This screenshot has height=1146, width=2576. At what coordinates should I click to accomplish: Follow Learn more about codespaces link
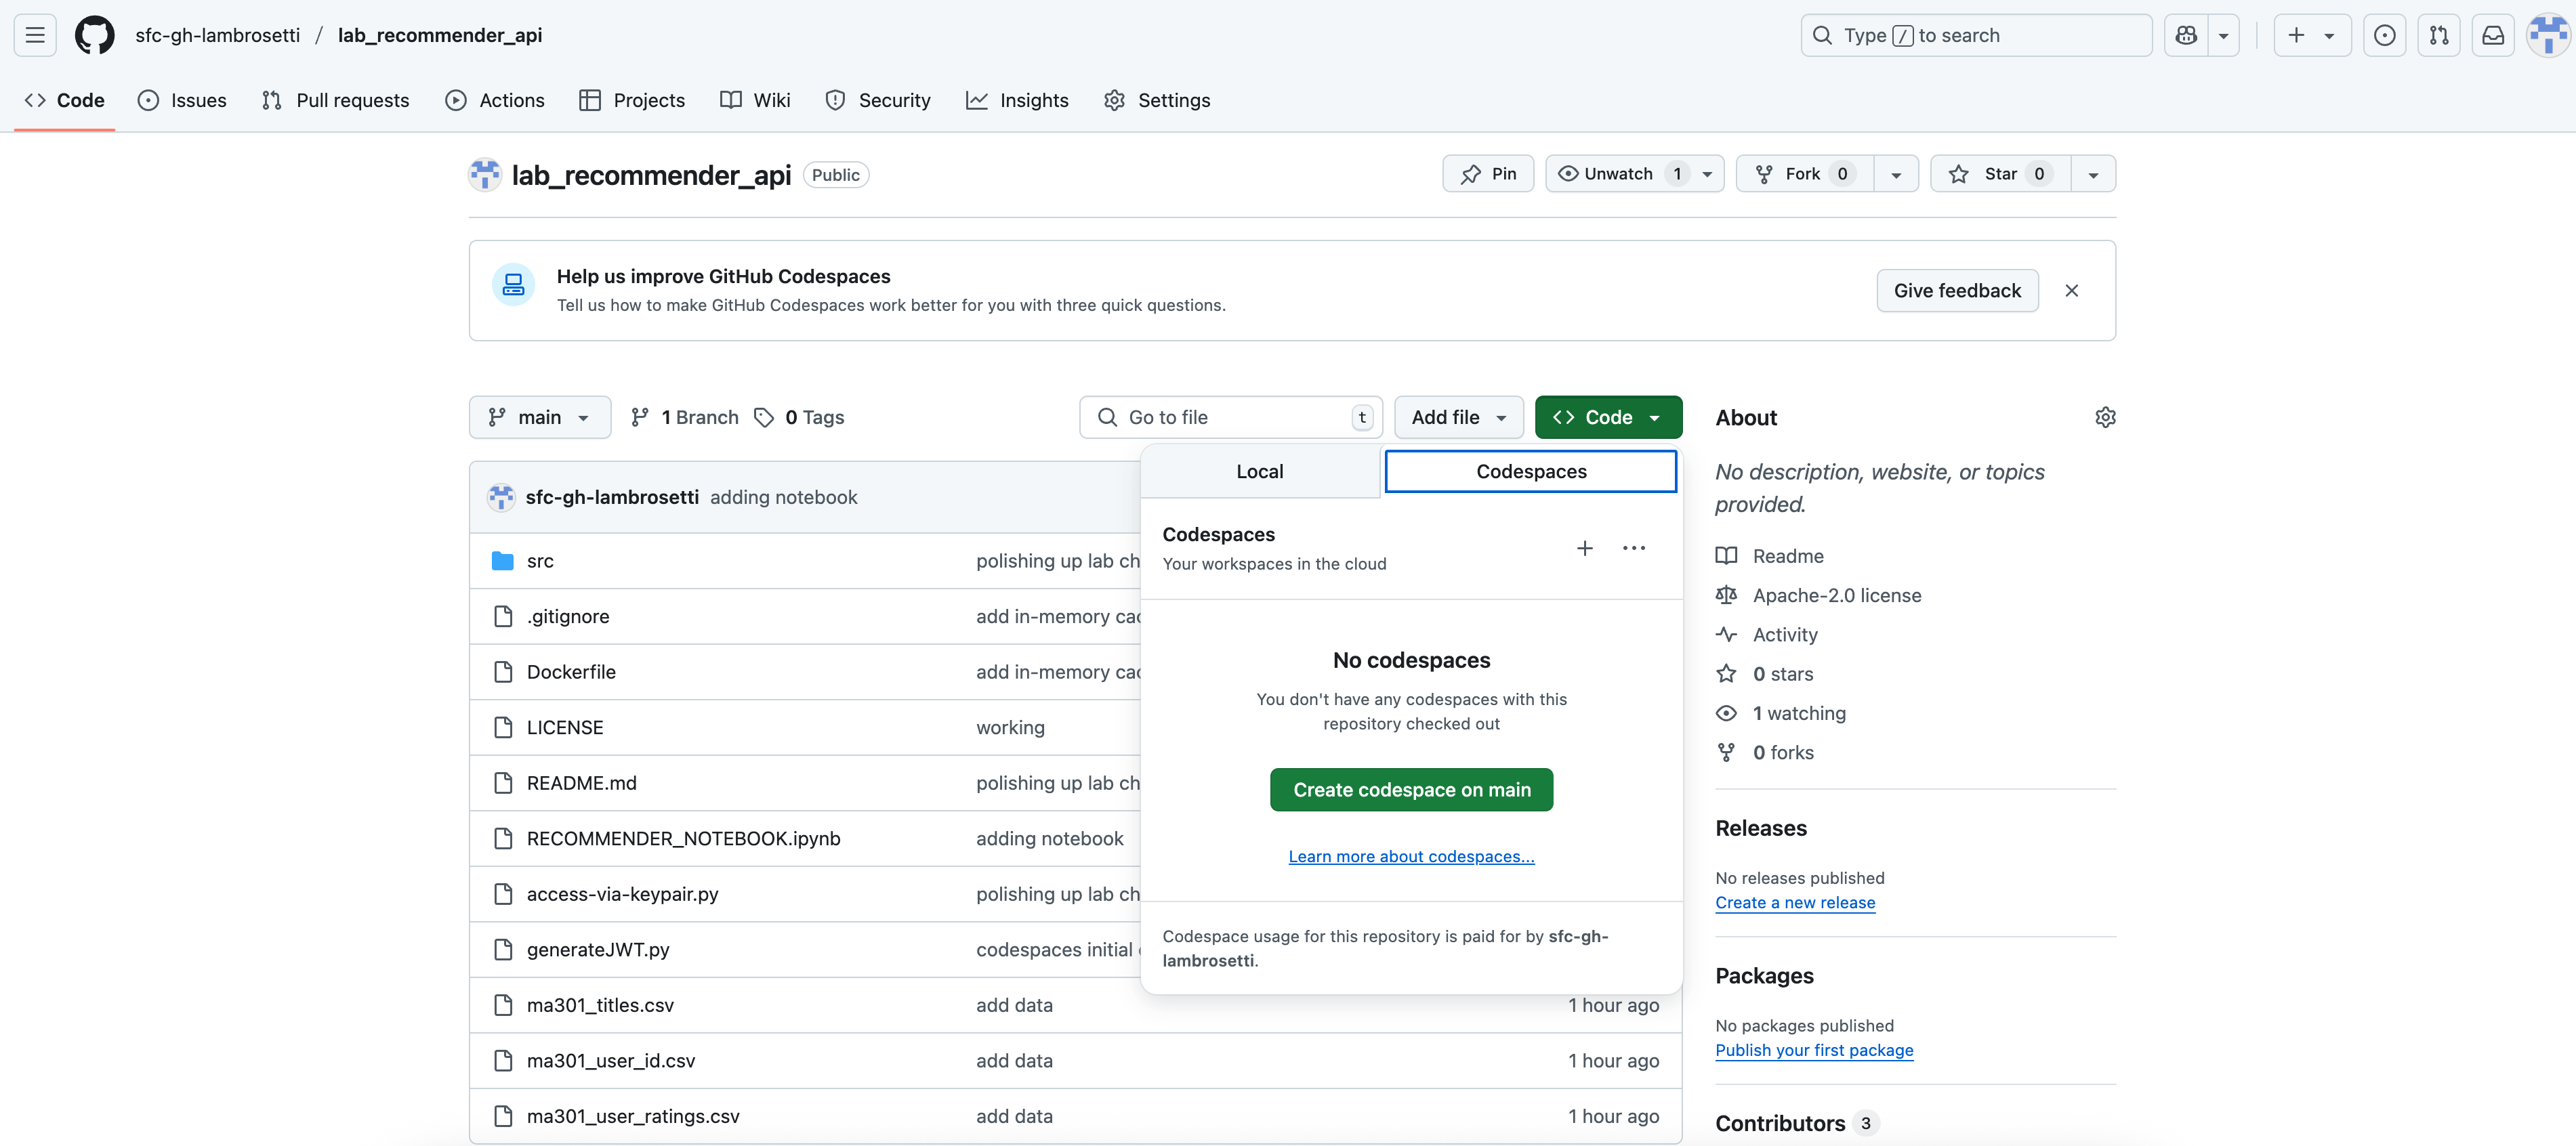tap(1411, 856)
